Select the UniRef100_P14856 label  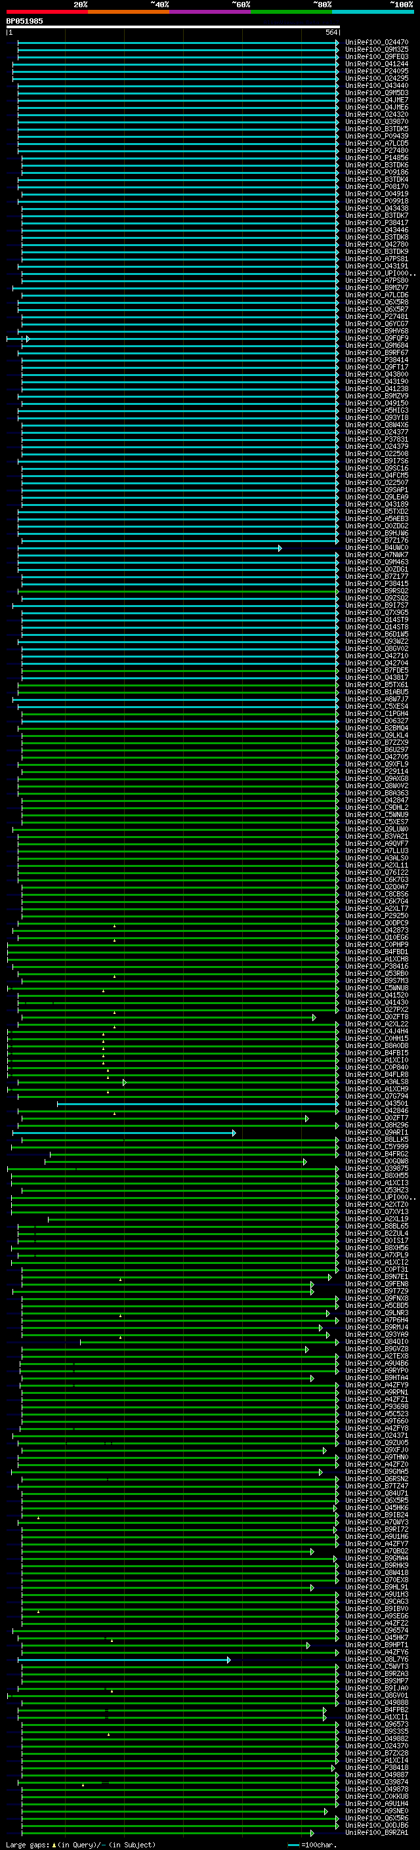tap(377, 158)
